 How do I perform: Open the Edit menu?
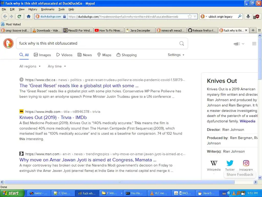(x=12, y=9)
